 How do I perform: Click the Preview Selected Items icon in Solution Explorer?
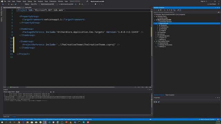(x=180, y=10)
